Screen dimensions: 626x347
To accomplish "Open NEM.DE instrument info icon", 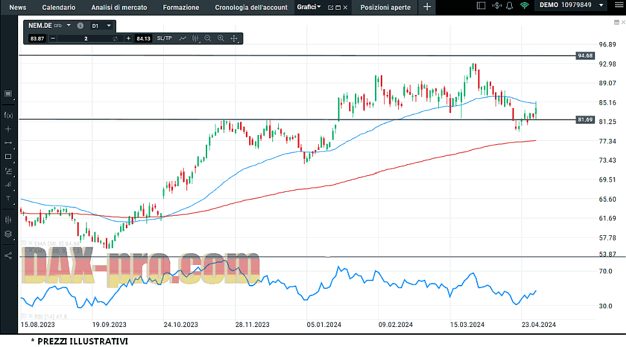I will coord(80,26).
